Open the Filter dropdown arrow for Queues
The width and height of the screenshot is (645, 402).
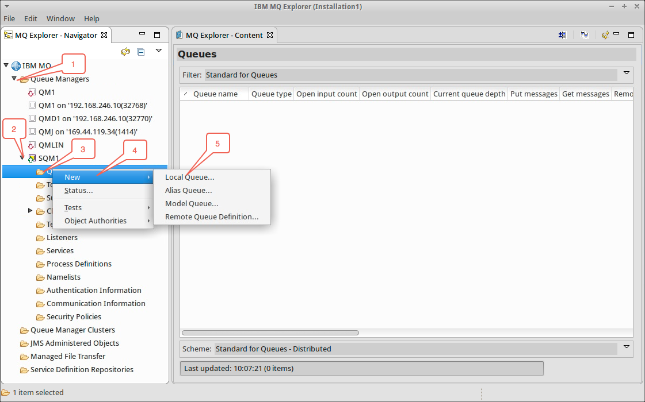point(627,73)
